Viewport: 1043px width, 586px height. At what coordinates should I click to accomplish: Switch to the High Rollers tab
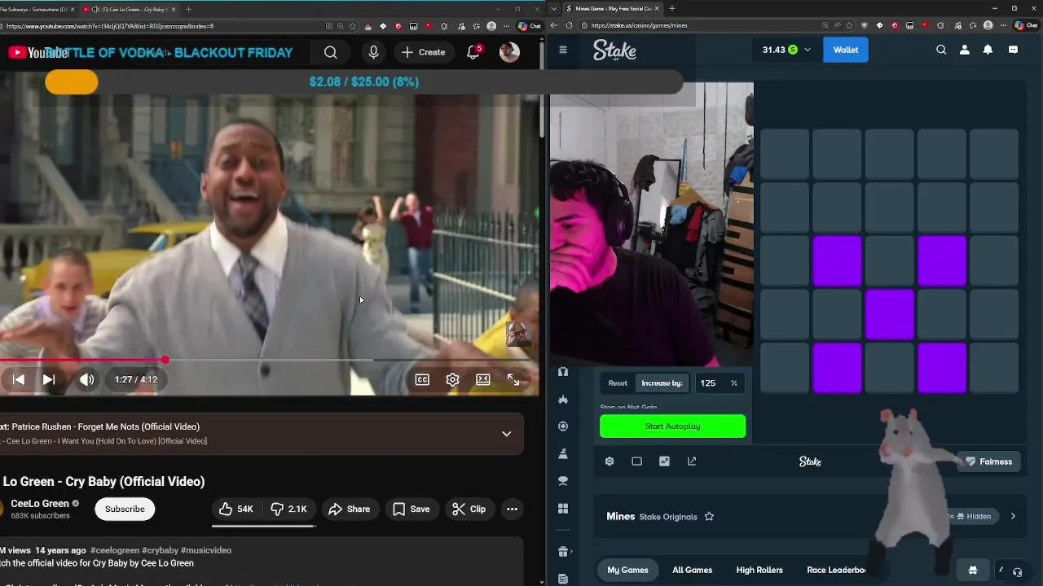click(759, 571)
